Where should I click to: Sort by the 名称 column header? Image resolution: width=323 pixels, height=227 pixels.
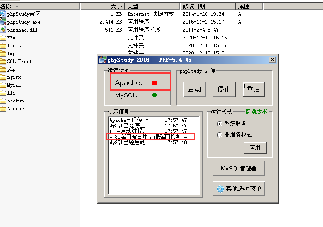tap(40, 6)
